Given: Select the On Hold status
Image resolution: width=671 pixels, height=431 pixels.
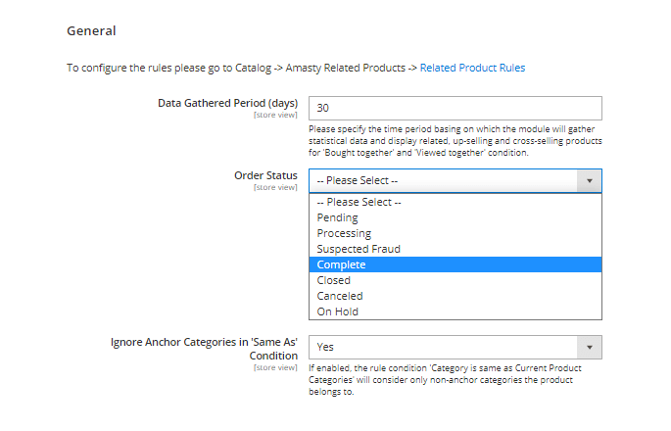Looking at the screenshot, I should click(338, 311).
